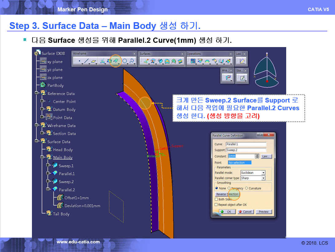Image resolution: width=335 pixels, height=252 pixels.
Task: Select the Curvature smoothing radio button
Action: (x=247, y=188)
